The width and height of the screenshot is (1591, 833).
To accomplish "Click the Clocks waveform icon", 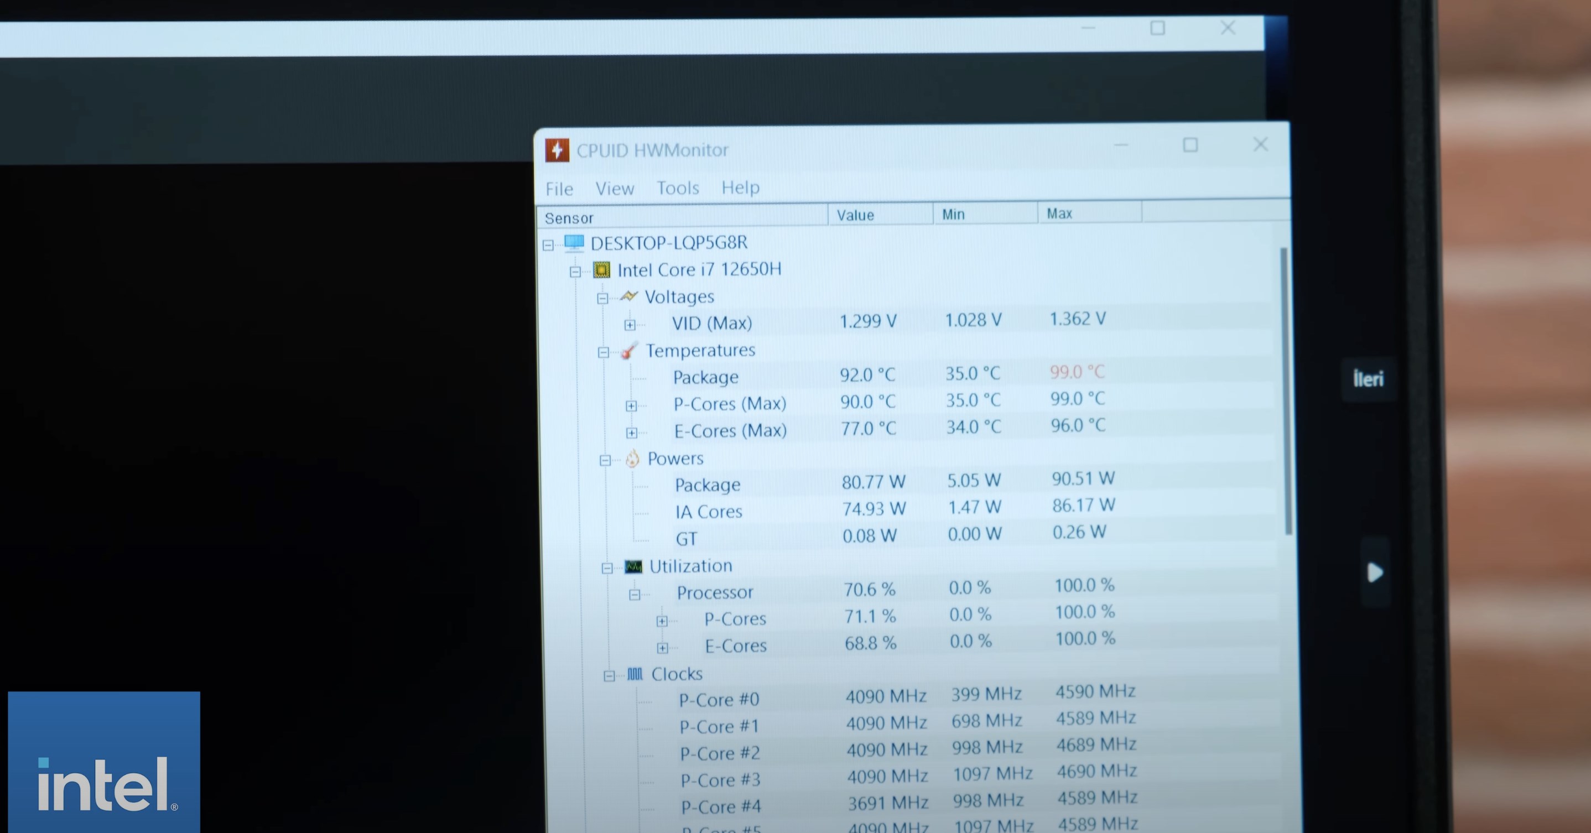I will coord(635,674).
